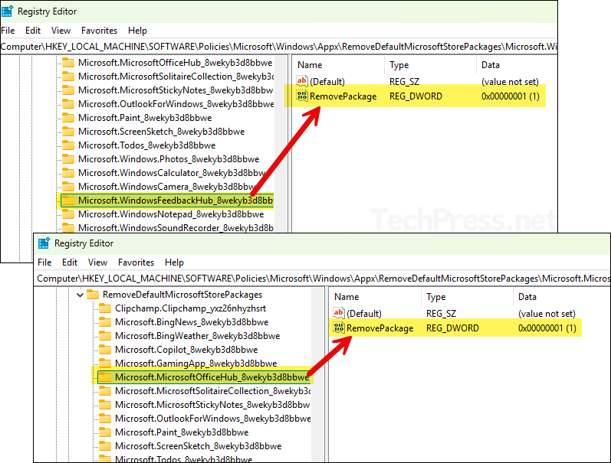Screen dimensions: 611x463
Task: Open Help menu in back Registry Editor window
Action: (137, 31)
